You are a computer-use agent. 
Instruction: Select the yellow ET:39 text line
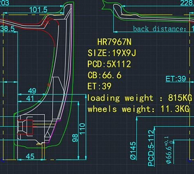coord(99,86)
